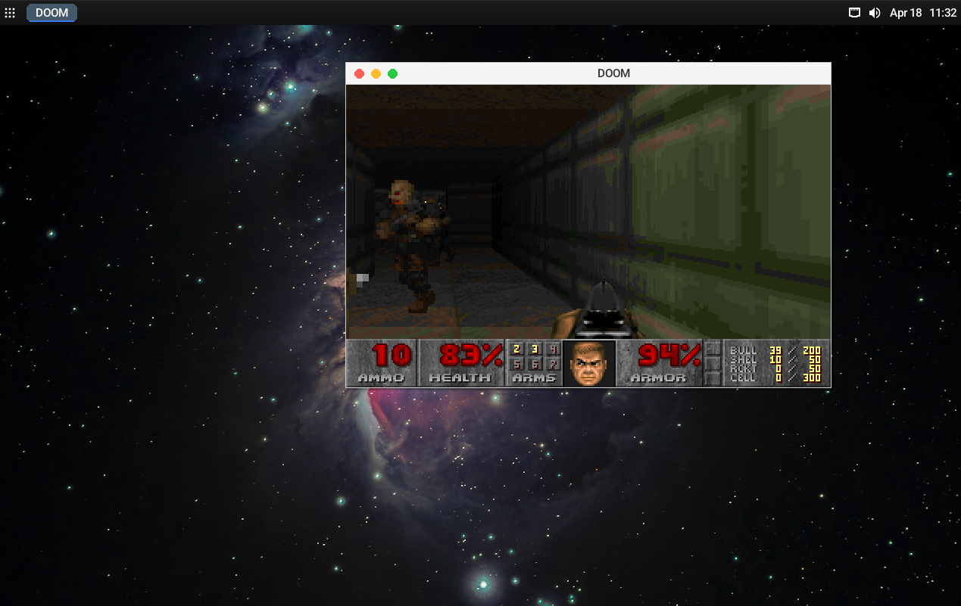Screen dimensions: 961x606
Task: Click the bullet count 39
Action: [x=775, y=351]
